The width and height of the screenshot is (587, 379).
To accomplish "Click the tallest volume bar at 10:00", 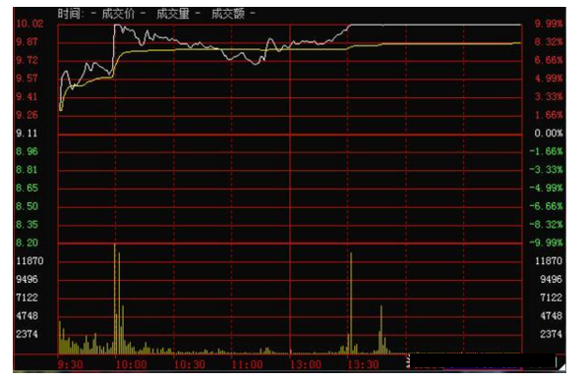I will 115,298.
